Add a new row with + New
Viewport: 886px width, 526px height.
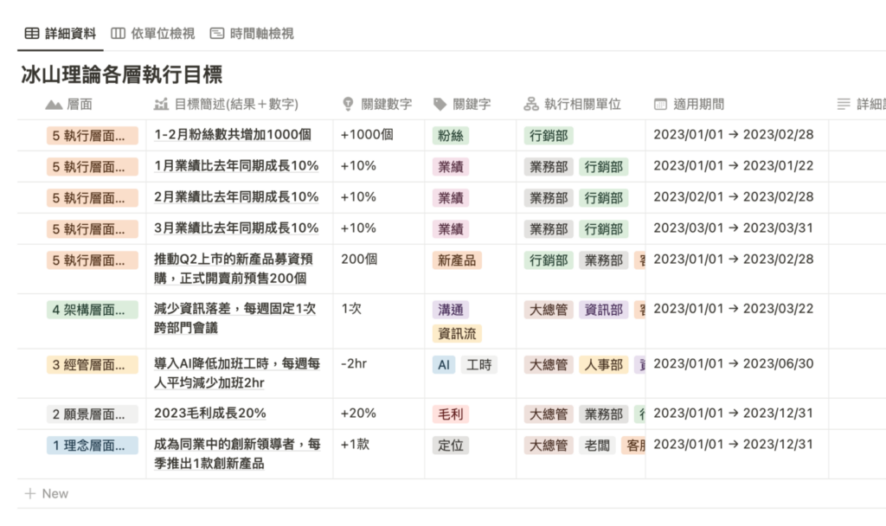pos(47,493)
